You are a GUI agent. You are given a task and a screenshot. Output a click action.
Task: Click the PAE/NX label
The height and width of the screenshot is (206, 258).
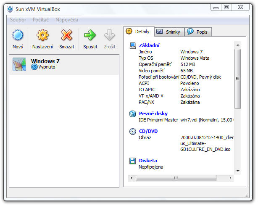pyautogui.click(x=146, y=103)
